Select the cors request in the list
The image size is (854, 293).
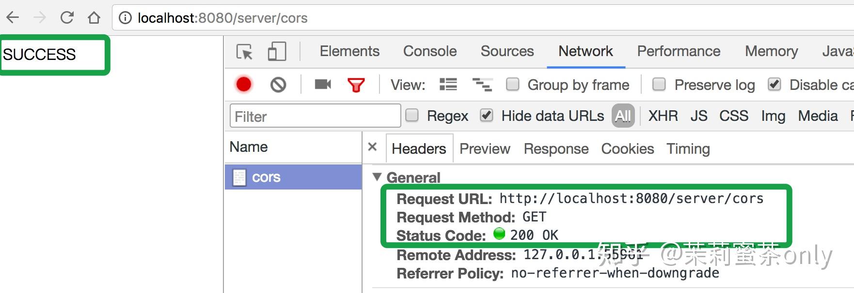point(266,177)
